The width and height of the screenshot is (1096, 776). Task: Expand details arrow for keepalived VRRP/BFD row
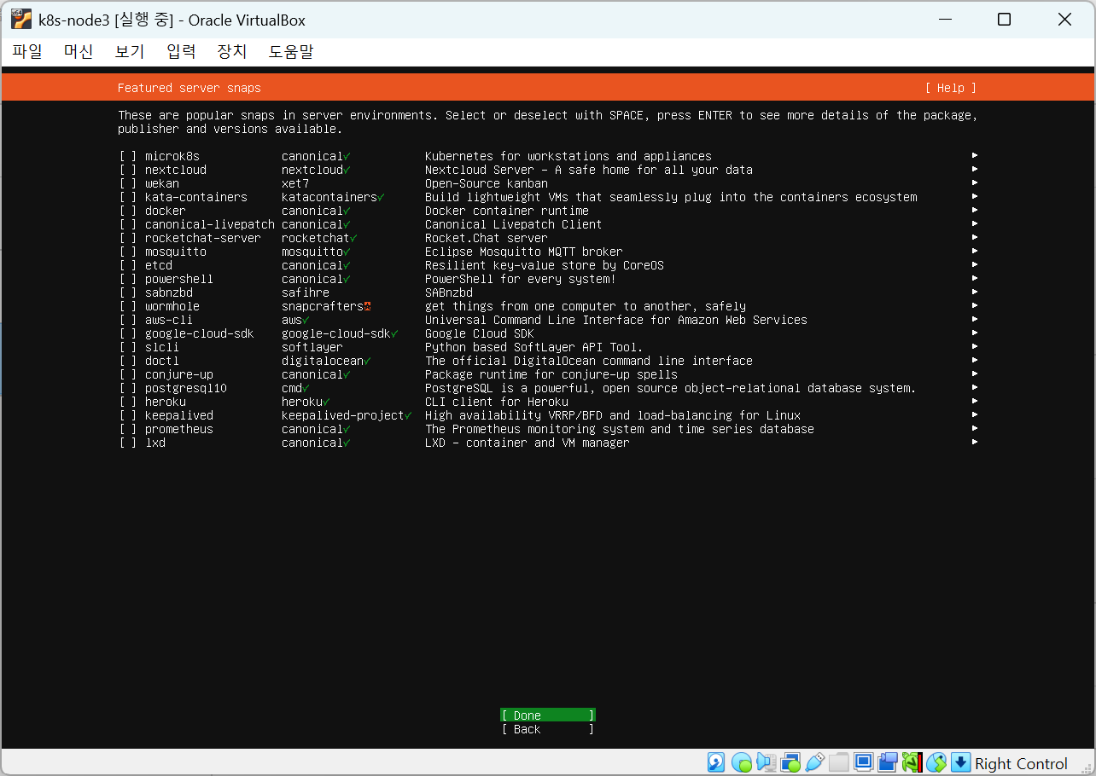(975, 415)
